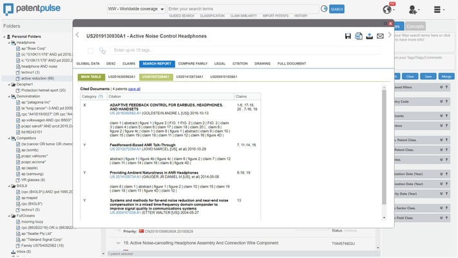Image resolution: width=458 pixels, height=258 pixels.
Task: Open FULL DOCUMENT tab
Action: pyautogui.click(x=292, y=63)
